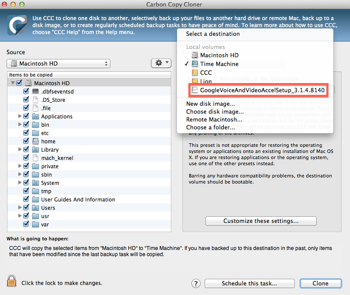Select Macintosh HD as destination
This screenshot has width=350, height=295.
255,55
